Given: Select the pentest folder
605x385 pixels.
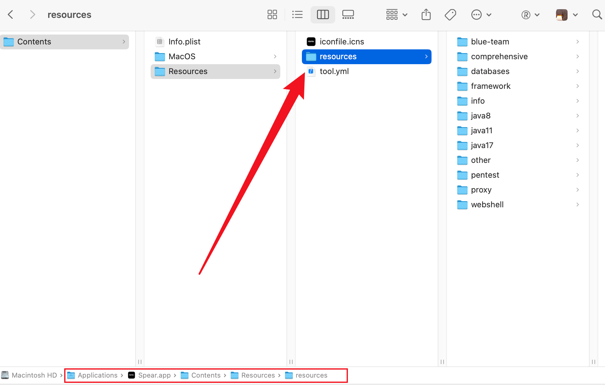Looking at the screenshot, I should click(x=485, y=175).
